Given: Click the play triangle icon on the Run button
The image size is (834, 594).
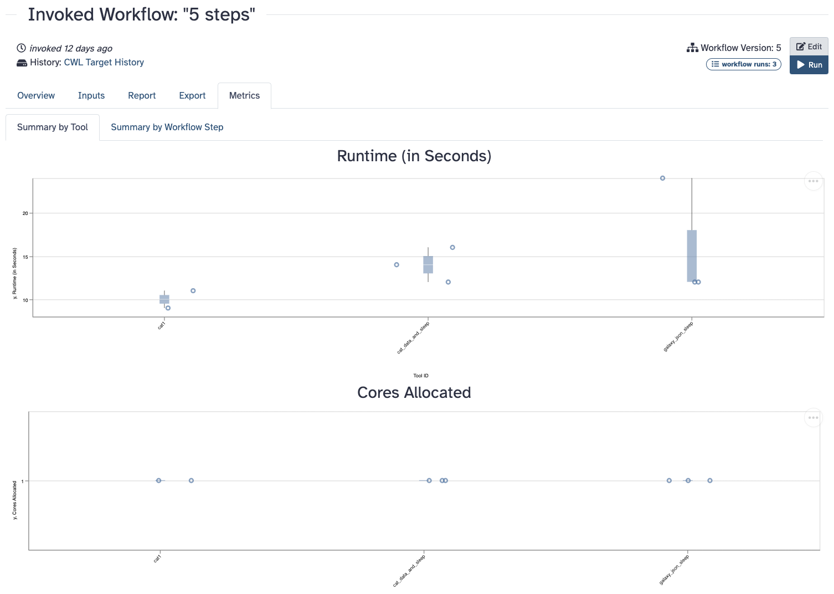Looking at the screenshot, I should tap(800, 65).
